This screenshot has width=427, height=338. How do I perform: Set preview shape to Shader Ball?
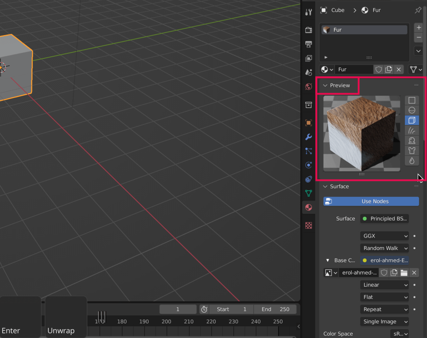coord(412,140)
